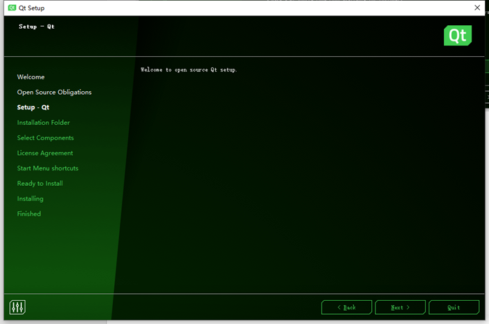The image size is (489, 324).
Task: Click the 'Qt Setup' window title
Action: 32,8
